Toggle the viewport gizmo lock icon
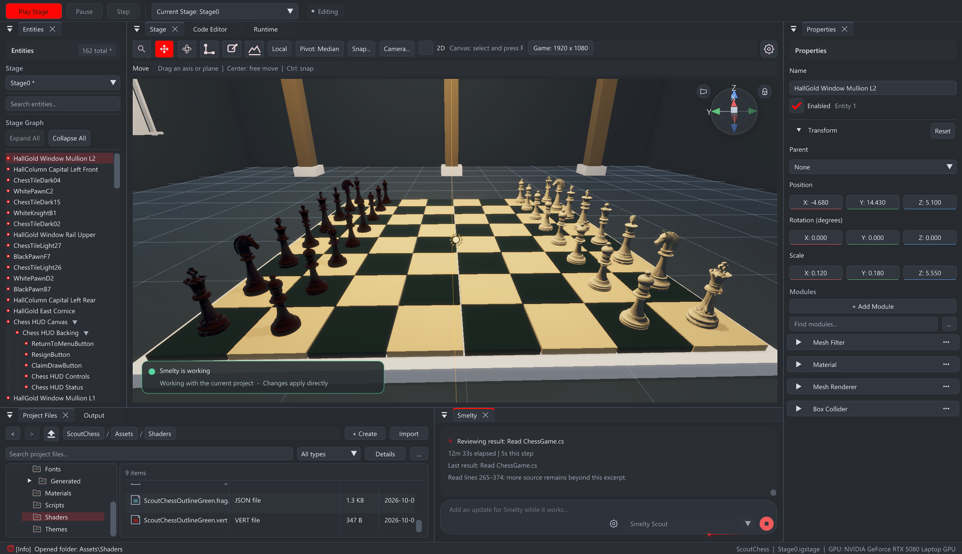Screen dimensions: 962x554 click(x=764, y=92)
